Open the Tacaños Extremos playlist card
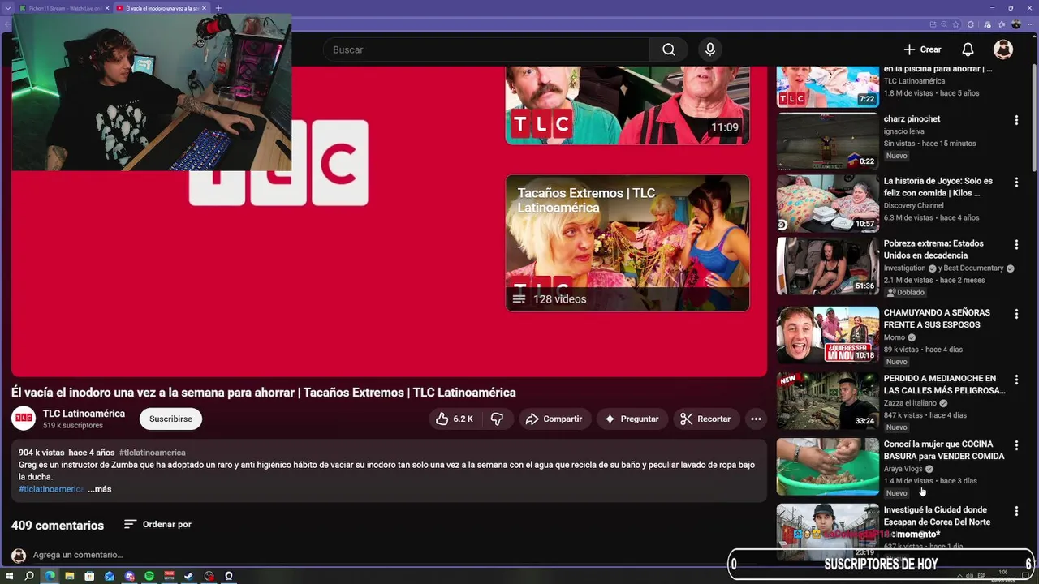Viewport: 1039px width, 584px height. (x=627, y=243)
